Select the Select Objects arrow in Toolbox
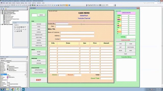 15,27
